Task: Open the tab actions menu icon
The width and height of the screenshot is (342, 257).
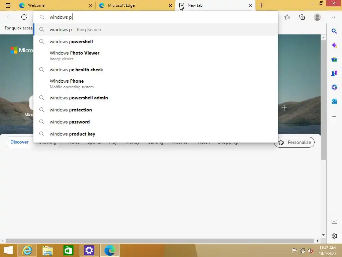Action: [x=8, y=5]
